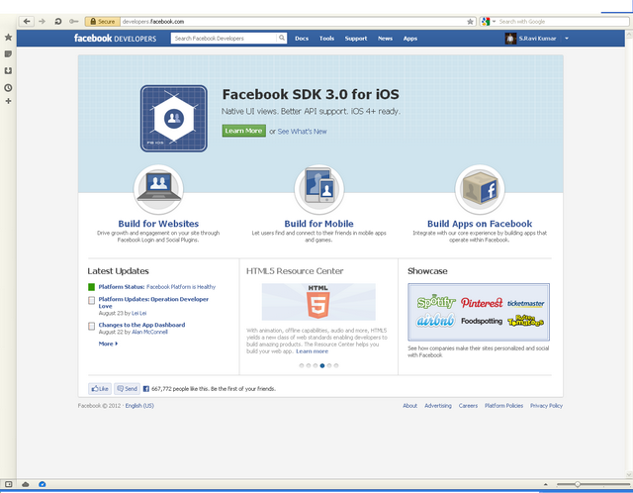Screen dimensions: 633x493
Task: Open the Build for Mobile heading link
Action: (318, 224)
